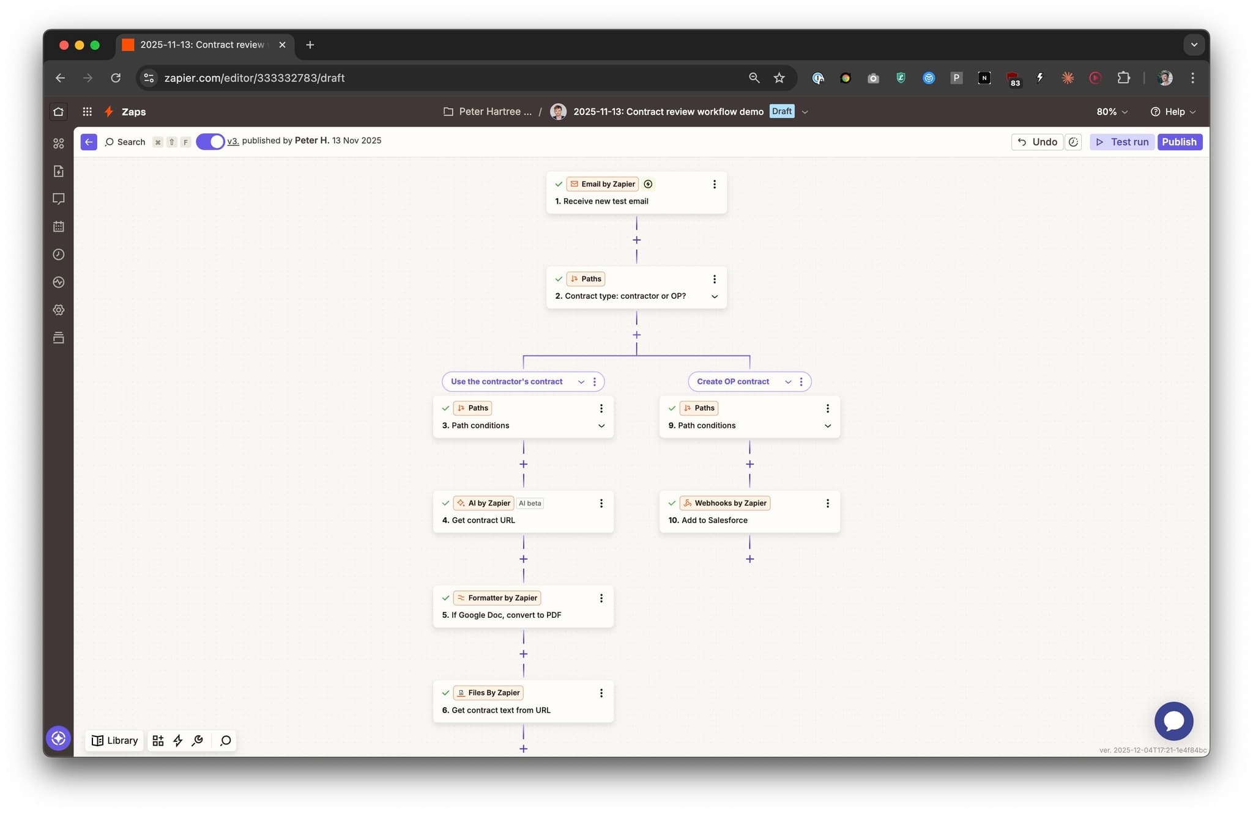Click the Test run button
The image size is (1253, 814).
(x=1122, y=141)
